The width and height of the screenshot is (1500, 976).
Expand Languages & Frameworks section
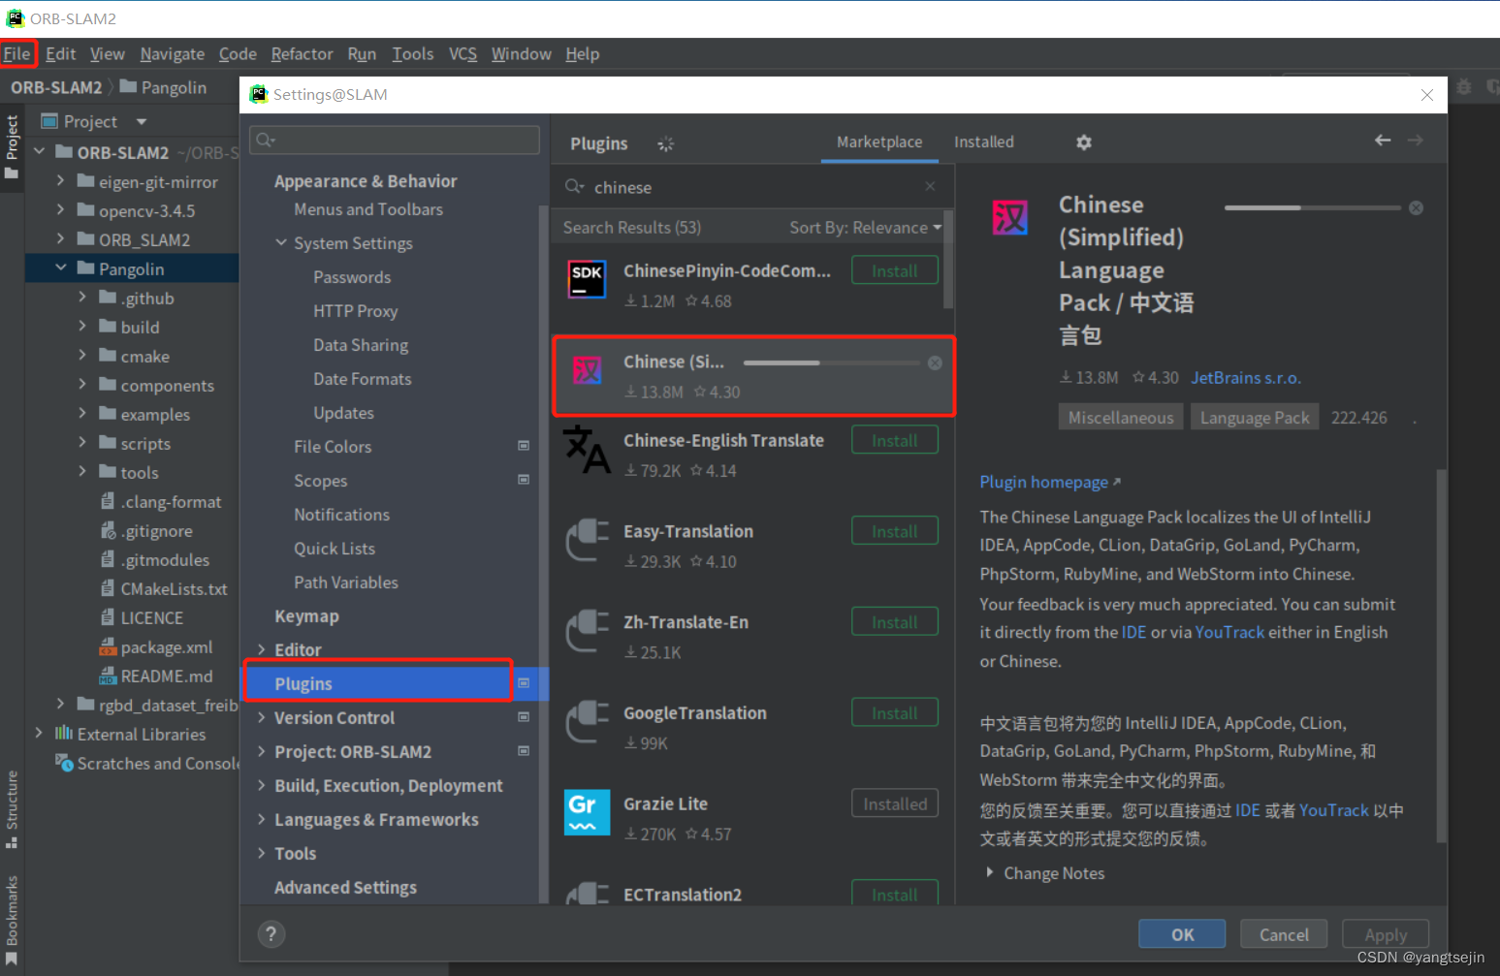click(262, 819)
